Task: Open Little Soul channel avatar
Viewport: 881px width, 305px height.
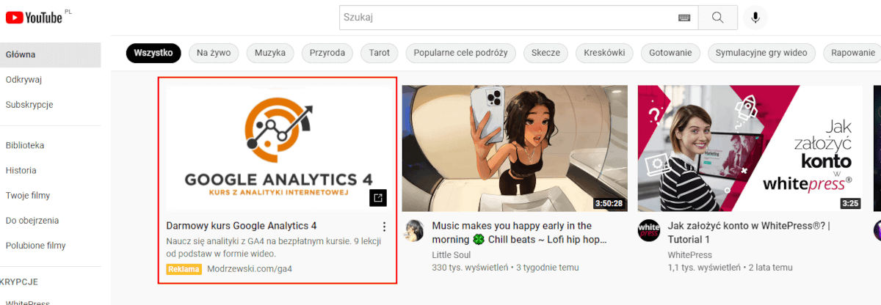Action: [x=414, y=229]
